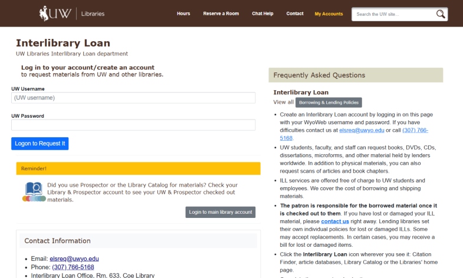The height and width of the screenshot is (278, 463).
Task: Click the search magnifier icon
Action: [441, 14]
